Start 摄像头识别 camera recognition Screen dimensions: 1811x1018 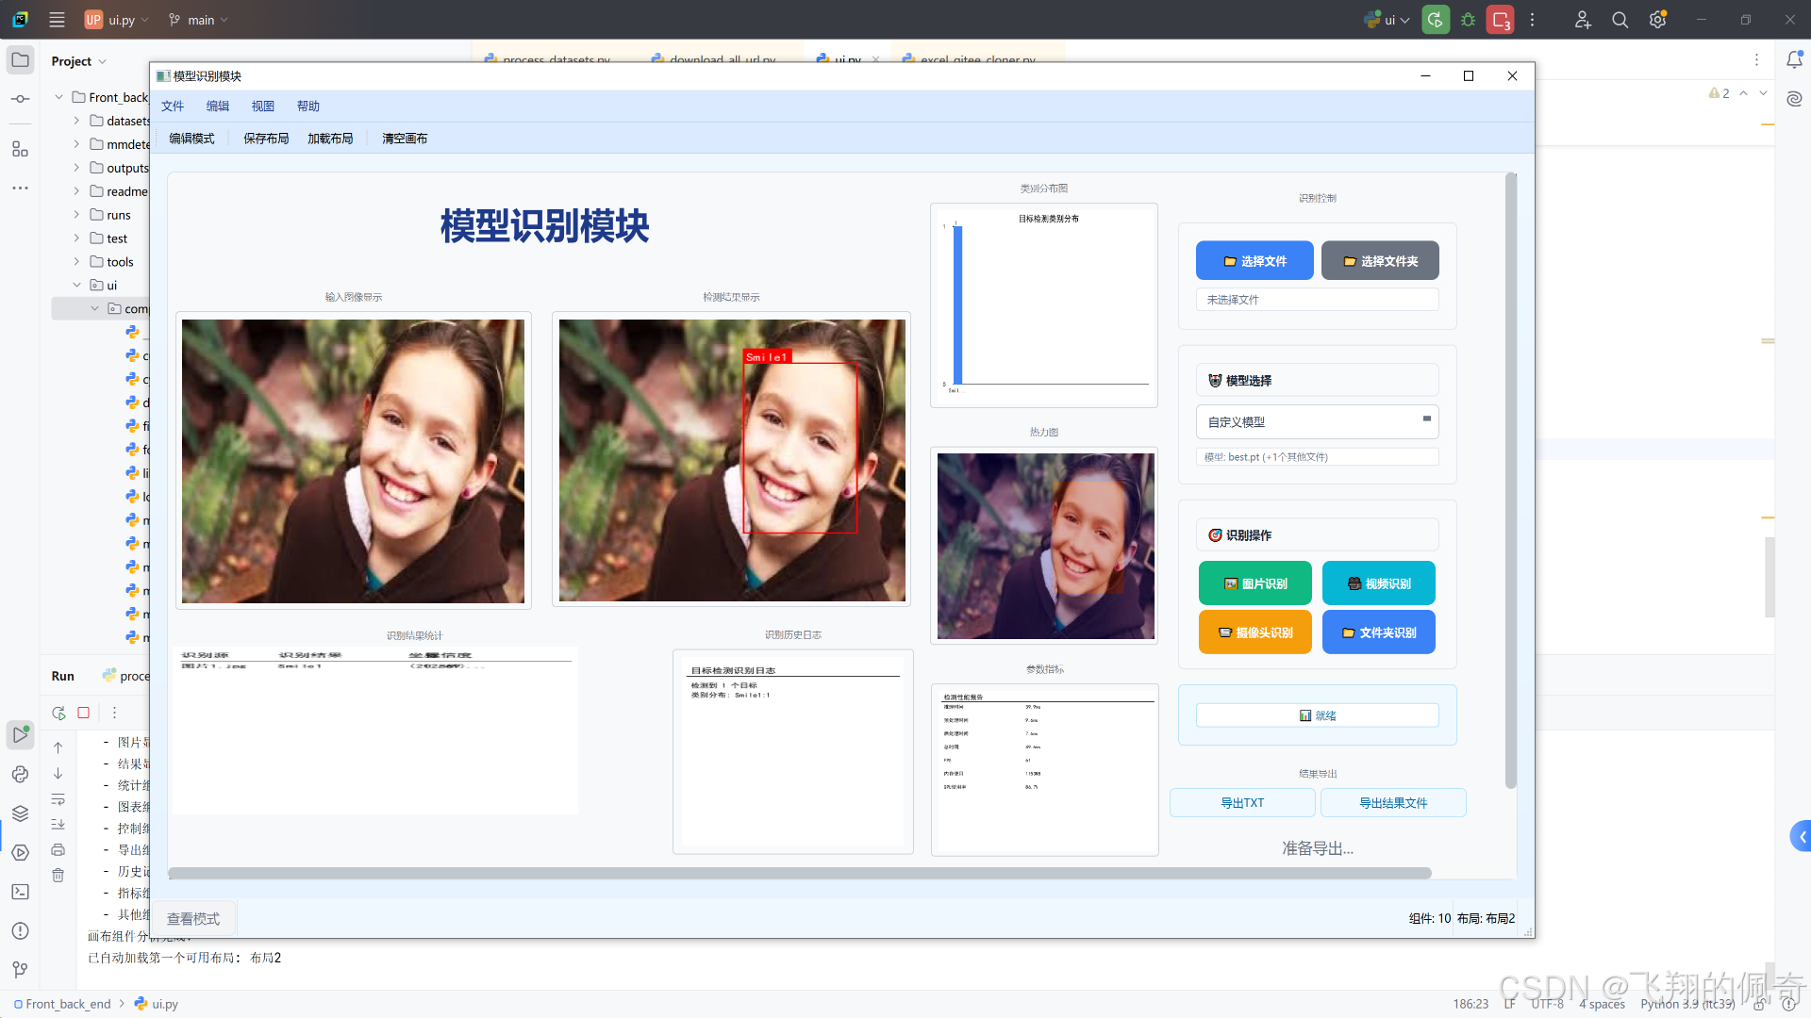1255,632
